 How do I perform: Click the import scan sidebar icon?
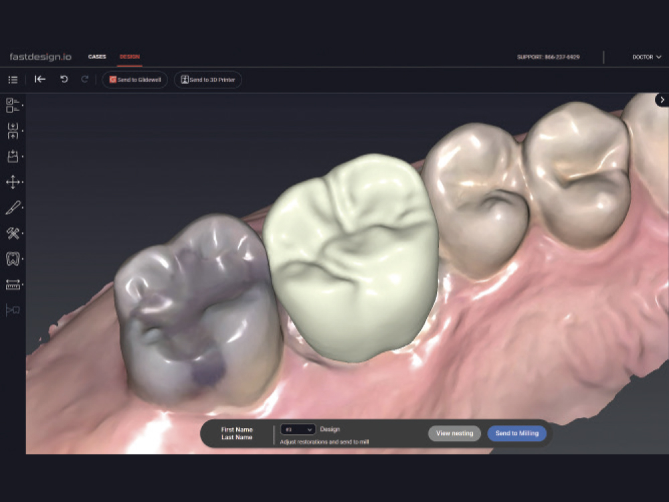tap(13, 131)
